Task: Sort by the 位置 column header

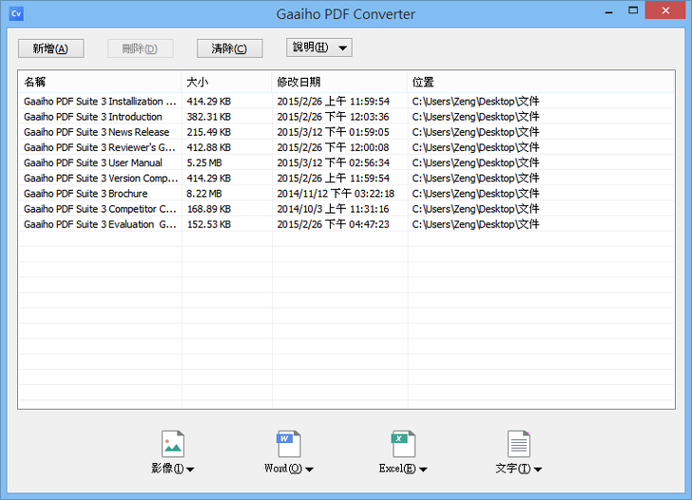Action: pyautogui.click(x=540, y=82)
